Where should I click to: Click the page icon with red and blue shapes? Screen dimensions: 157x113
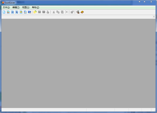coord(25,12)
